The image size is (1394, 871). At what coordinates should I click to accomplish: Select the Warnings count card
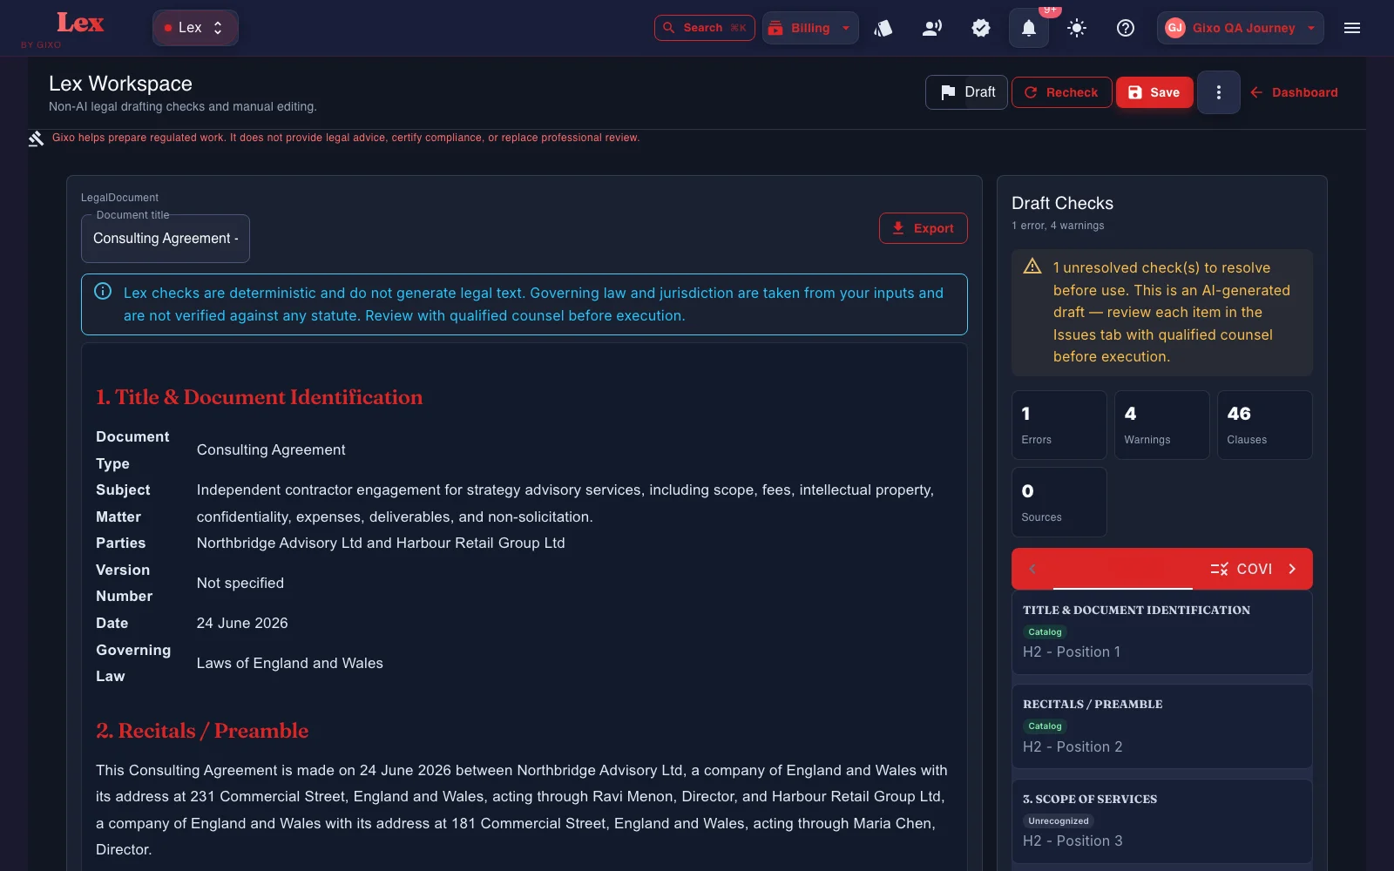pyautogui.click(x=1162, y=425)
